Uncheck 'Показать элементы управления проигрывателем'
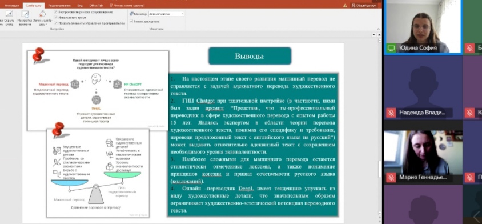The height and width of the screenshot is (224, 482). point(55,23)
